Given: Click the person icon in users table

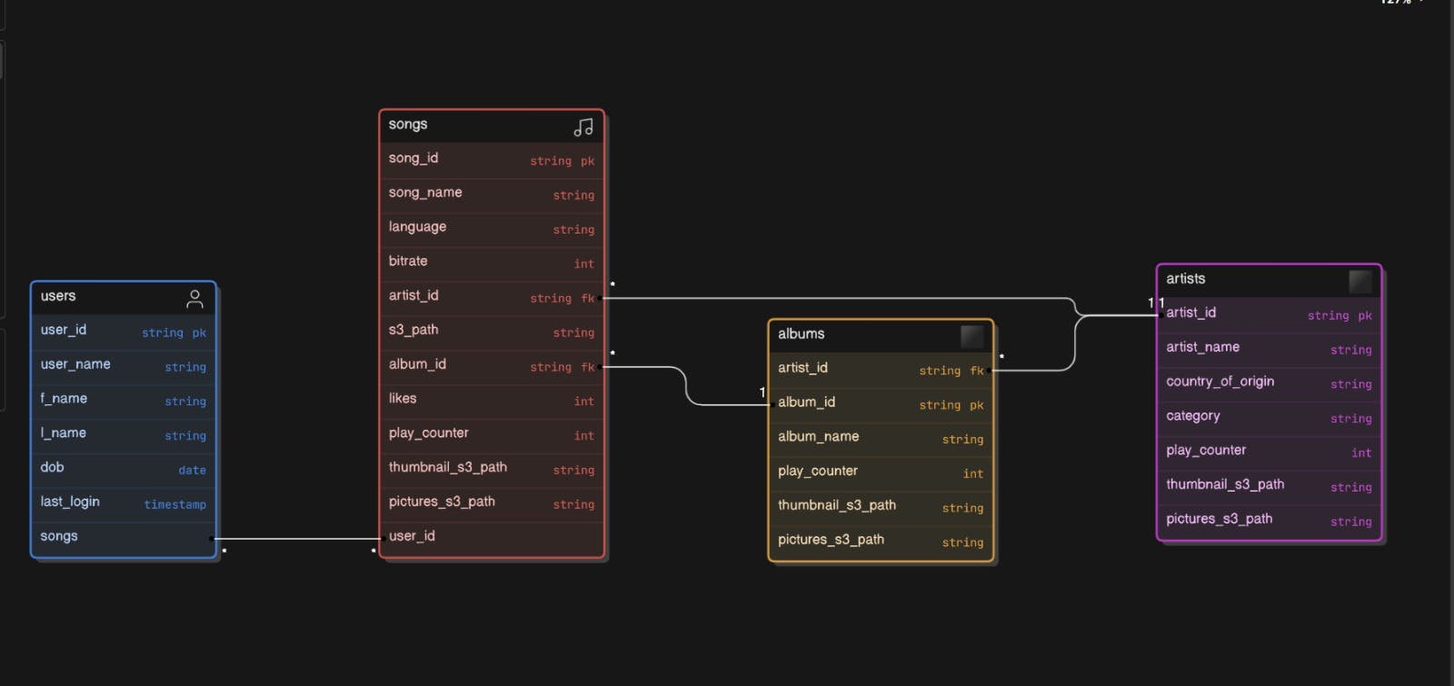Looking at the screenshot, I should click(x=194, y=299).
